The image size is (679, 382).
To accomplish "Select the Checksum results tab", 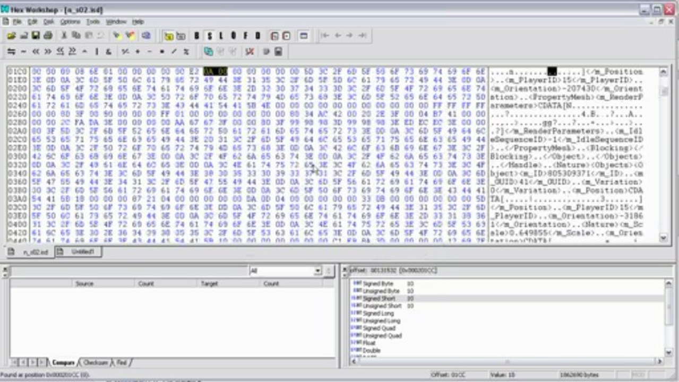I will click(96, 363).
